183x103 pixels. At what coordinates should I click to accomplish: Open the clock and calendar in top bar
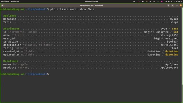pos(91,1)
